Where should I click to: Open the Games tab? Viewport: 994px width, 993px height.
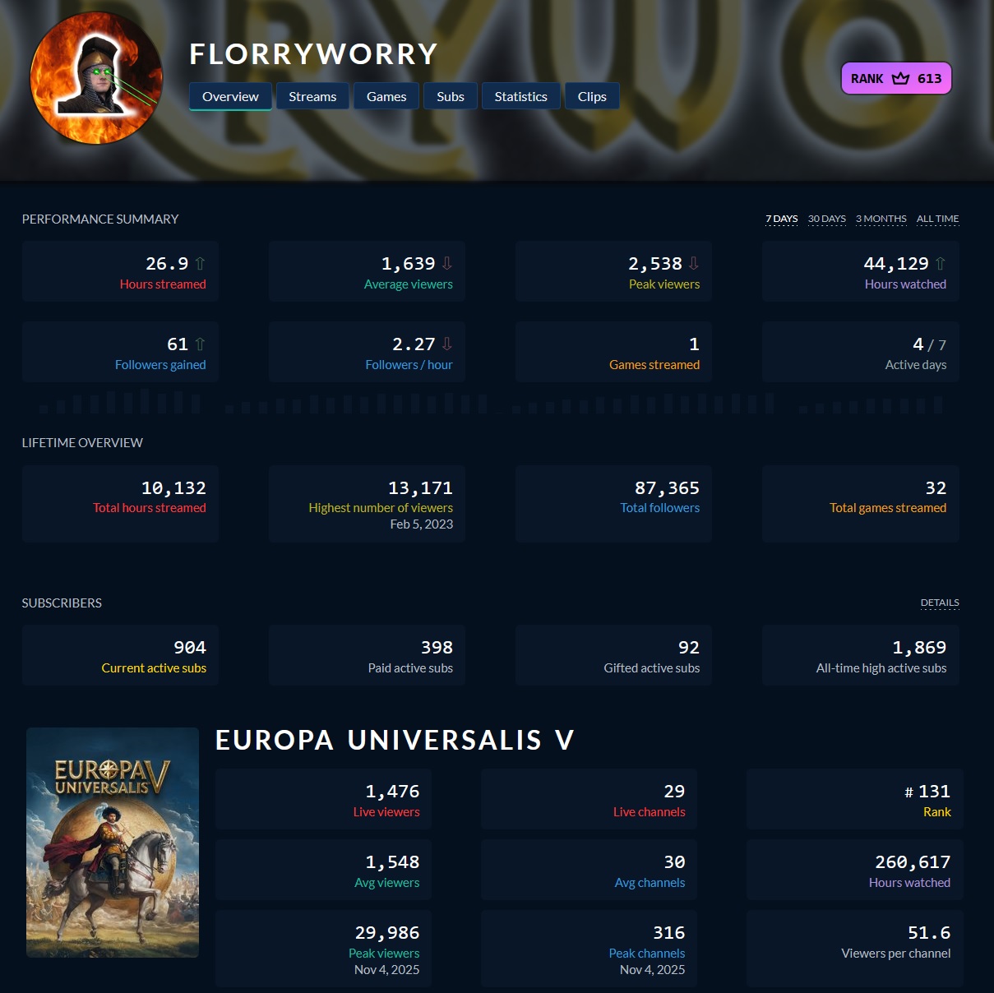click(x=386, y=96)
